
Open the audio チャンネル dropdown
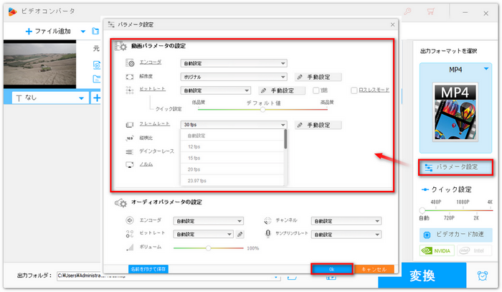(345, 221)
